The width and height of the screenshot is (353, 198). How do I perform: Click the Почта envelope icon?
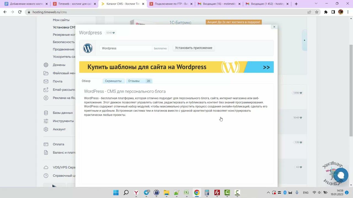pyautogui.click(x=46, y=81)
